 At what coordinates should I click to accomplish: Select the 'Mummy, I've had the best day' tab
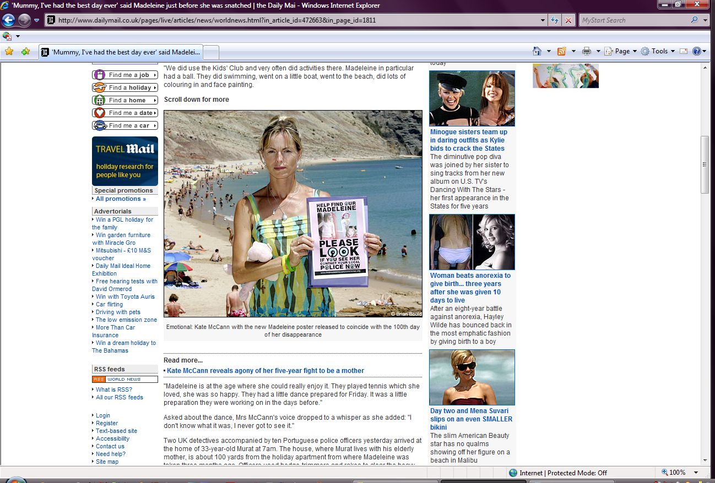pos(121,52)
